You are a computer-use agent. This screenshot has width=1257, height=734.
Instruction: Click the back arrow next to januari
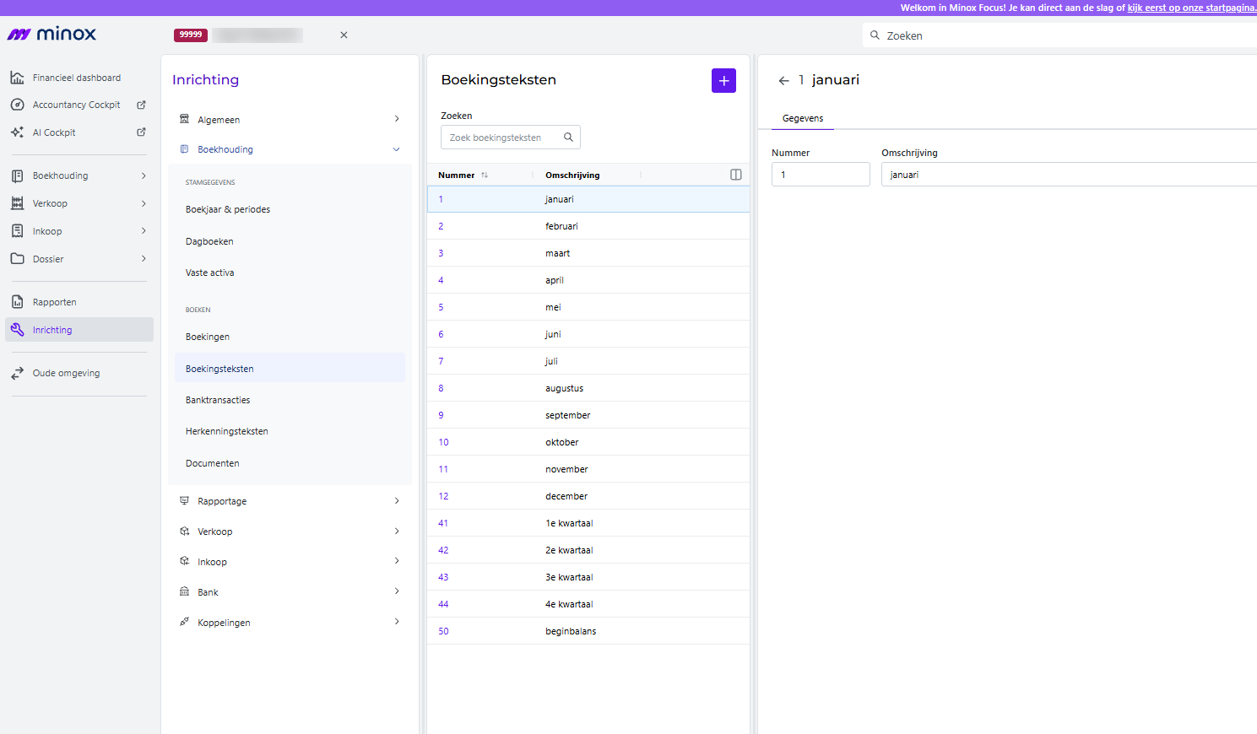click(x=783, y=80)
